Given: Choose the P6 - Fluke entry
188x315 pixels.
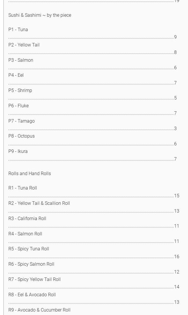Looking at the screenshot, I should pos(19,106).
